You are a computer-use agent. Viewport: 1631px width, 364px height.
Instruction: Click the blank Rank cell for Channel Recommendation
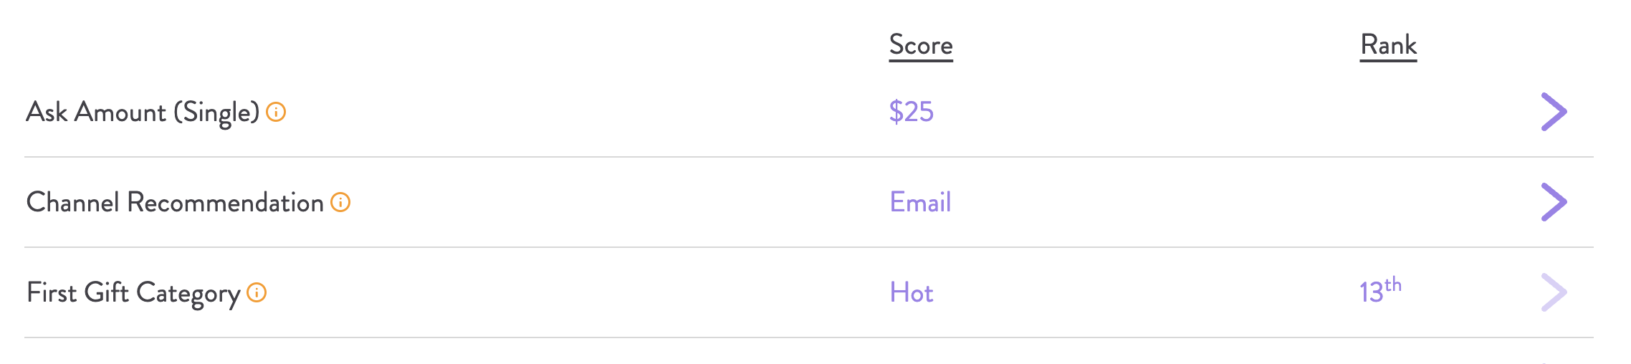coord(1388,202)
